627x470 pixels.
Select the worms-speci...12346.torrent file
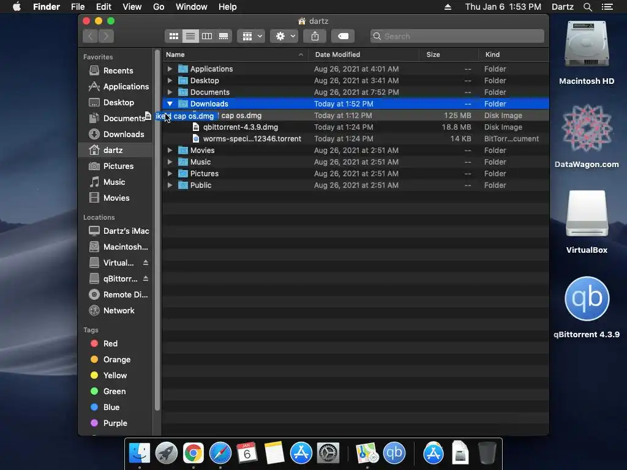(356, 139)
